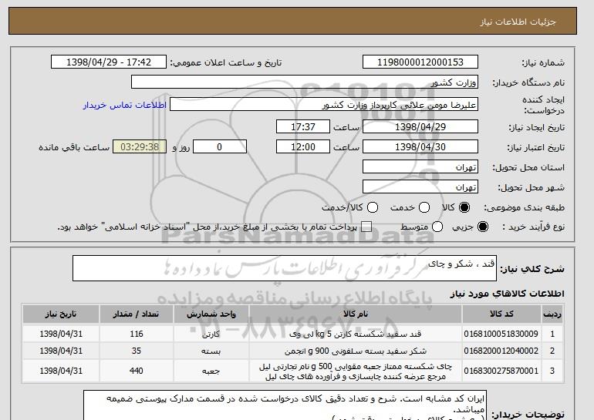Select the کالا radio button
This screenshot has height=420, width=594.
click(x=464, y=207)
